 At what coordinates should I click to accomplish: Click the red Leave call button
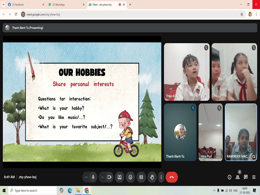pos(172,177)
